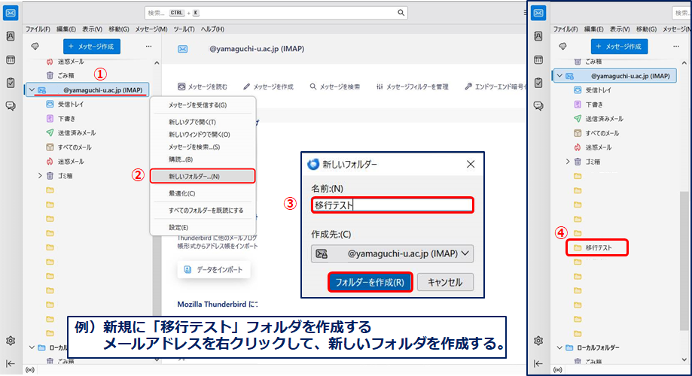This screenshot has width=692, height=376.
Task: Click フォルダーを作成(R) button
Action: click(370, 283)
